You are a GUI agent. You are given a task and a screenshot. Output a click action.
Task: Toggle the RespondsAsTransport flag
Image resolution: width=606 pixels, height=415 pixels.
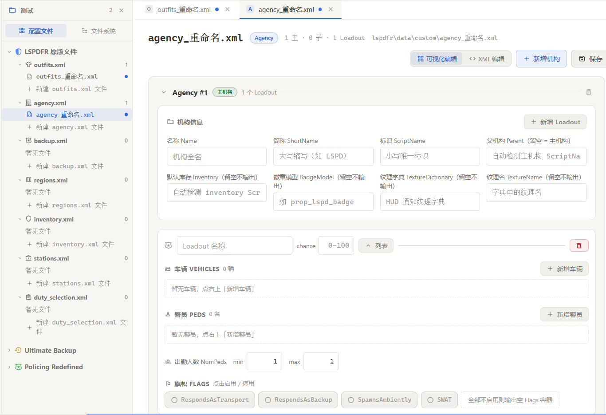point(210,400)
